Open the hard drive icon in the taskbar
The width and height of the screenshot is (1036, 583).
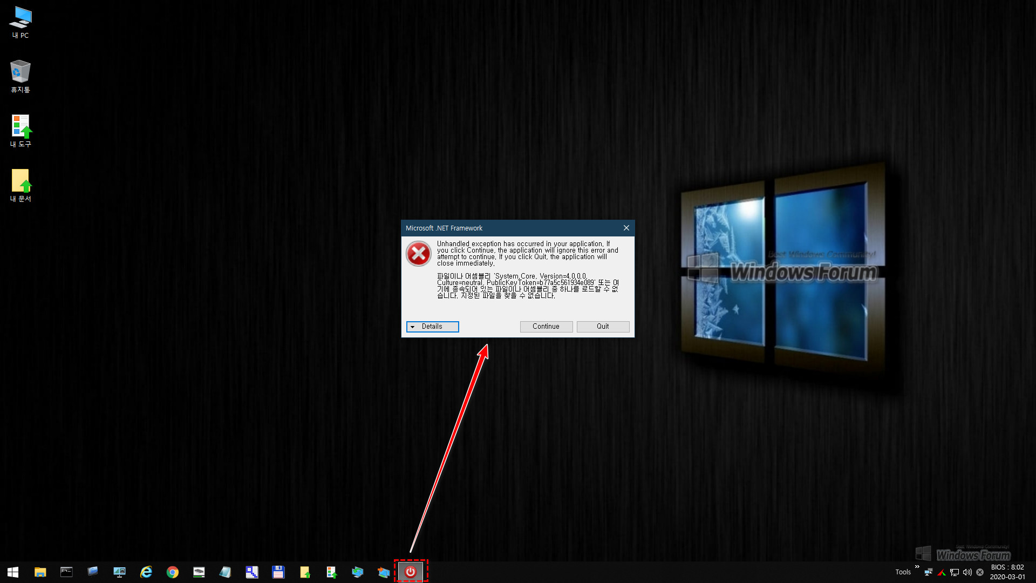(199, 572)
